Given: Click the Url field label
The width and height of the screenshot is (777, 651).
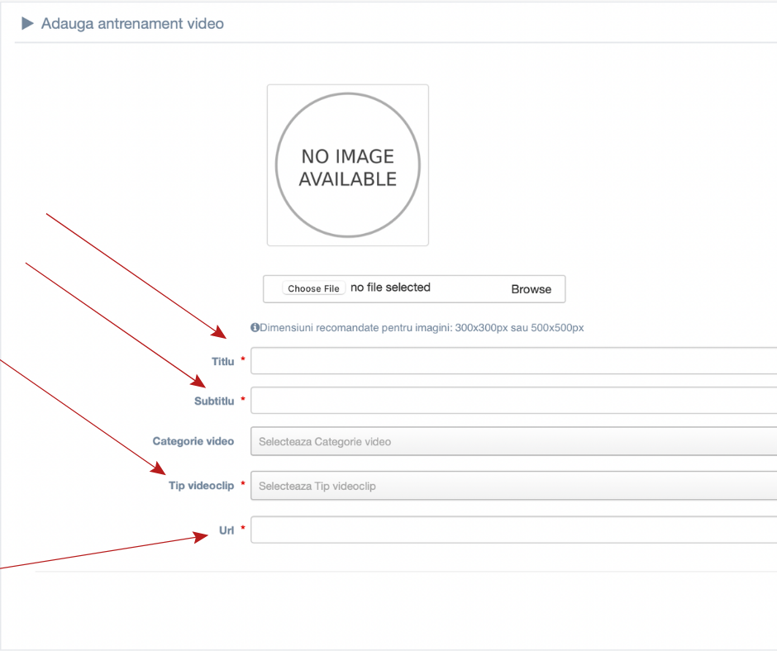Looking at the screenshot, I should click(226, 530).
